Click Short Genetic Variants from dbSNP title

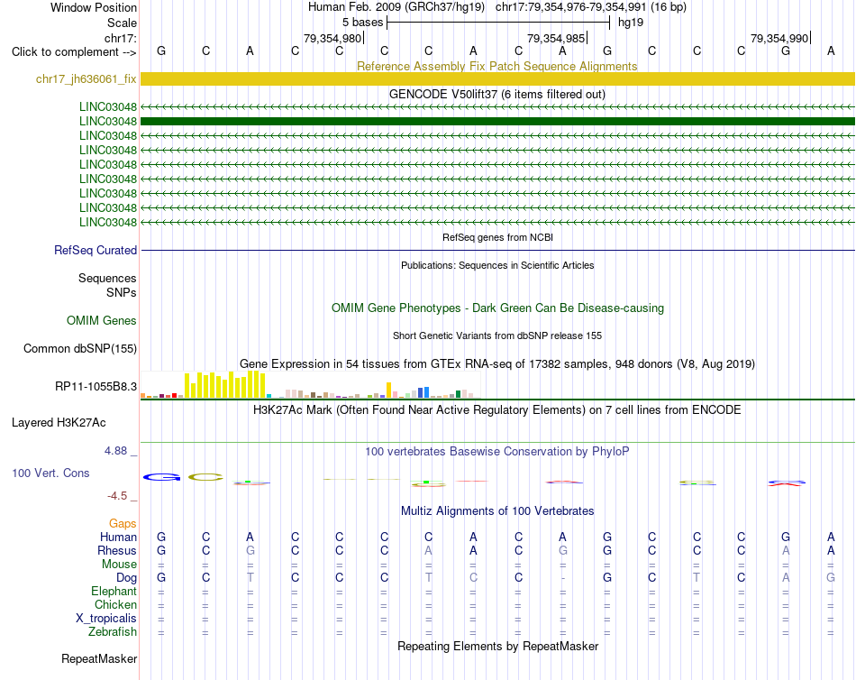click(497, 335)
